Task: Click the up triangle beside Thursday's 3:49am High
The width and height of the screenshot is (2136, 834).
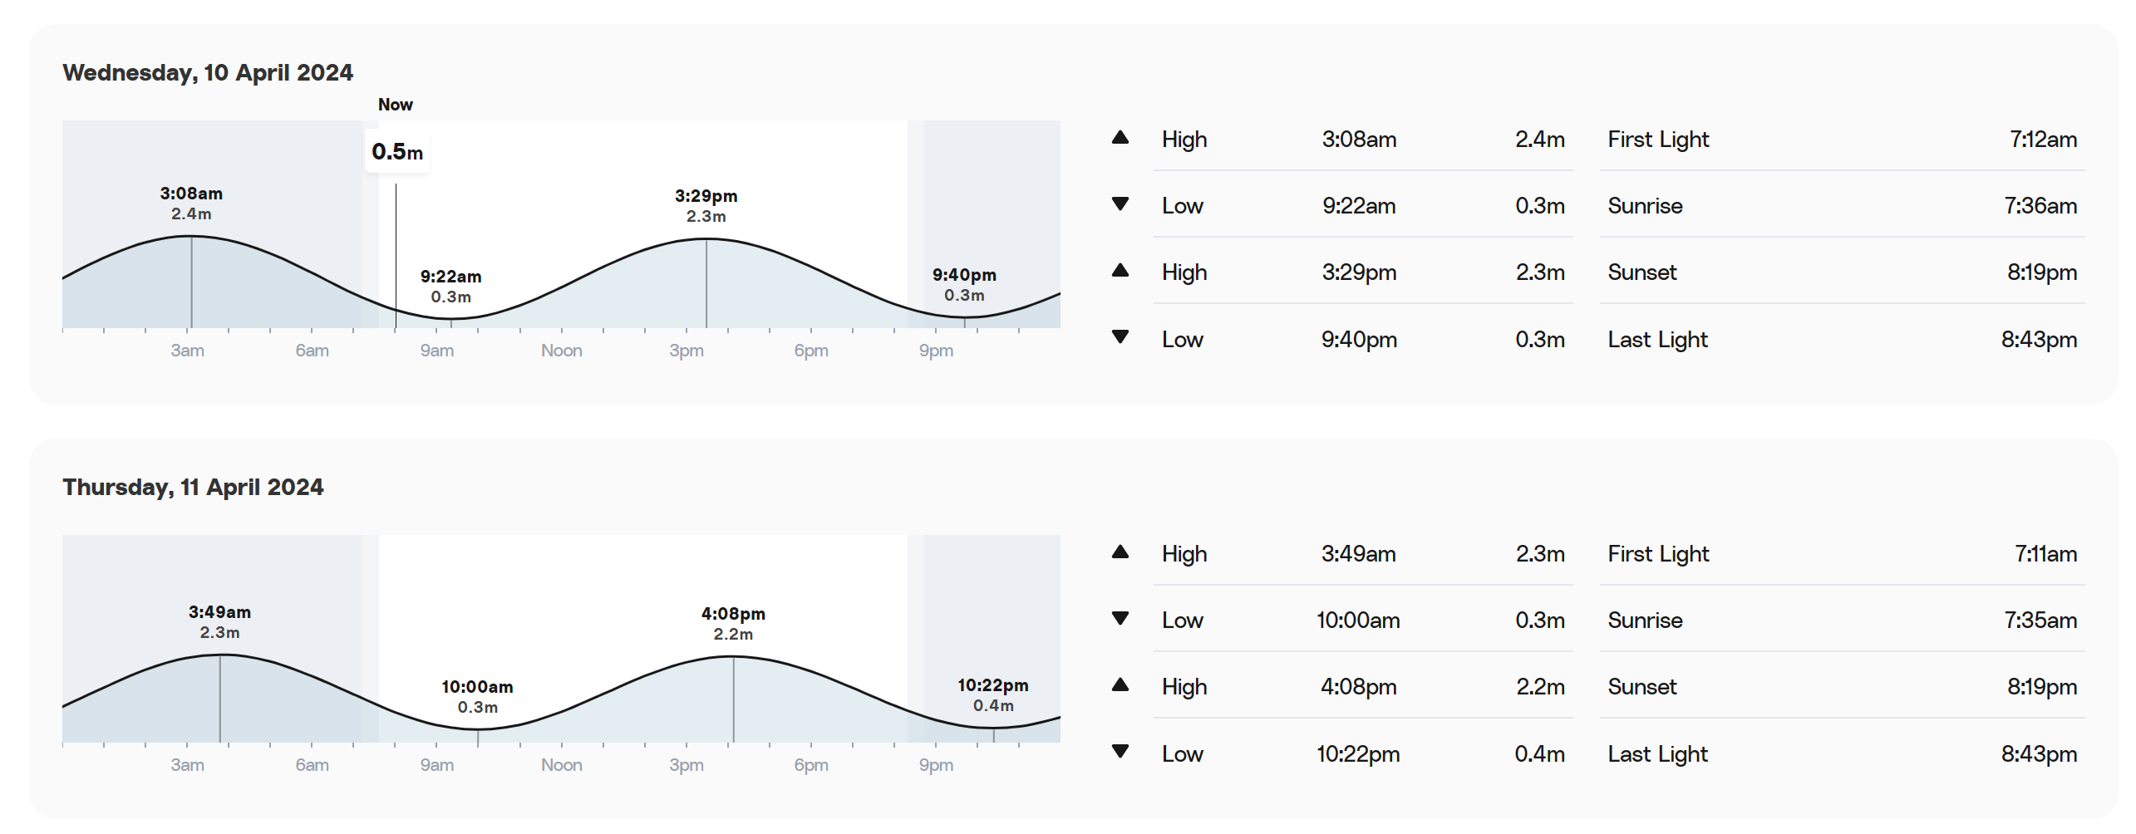Action: tap(1120, 552)
